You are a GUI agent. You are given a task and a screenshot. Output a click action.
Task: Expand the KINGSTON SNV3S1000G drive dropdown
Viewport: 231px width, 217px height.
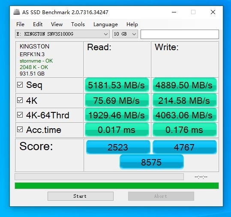[x=62, y=34]
